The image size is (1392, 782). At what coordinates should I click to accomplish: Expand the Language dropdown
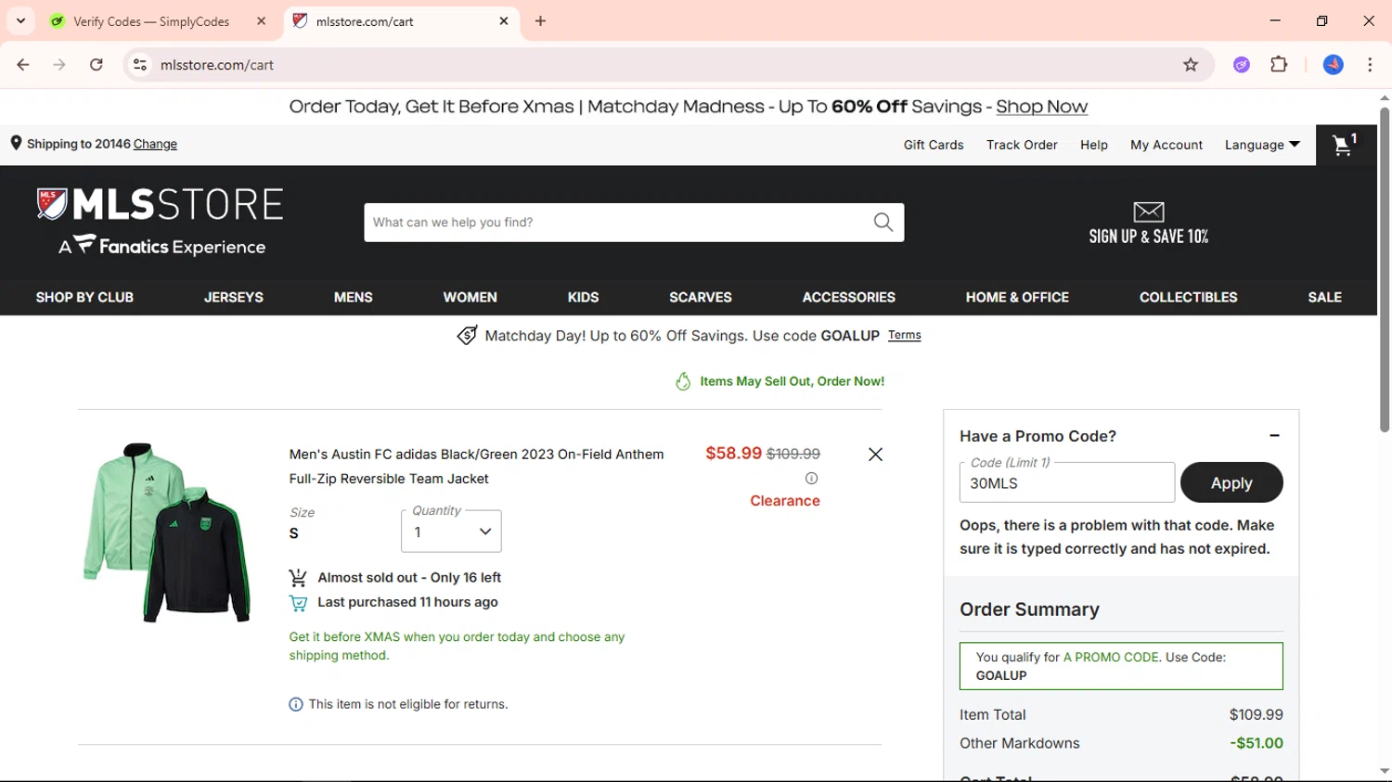1262,145
